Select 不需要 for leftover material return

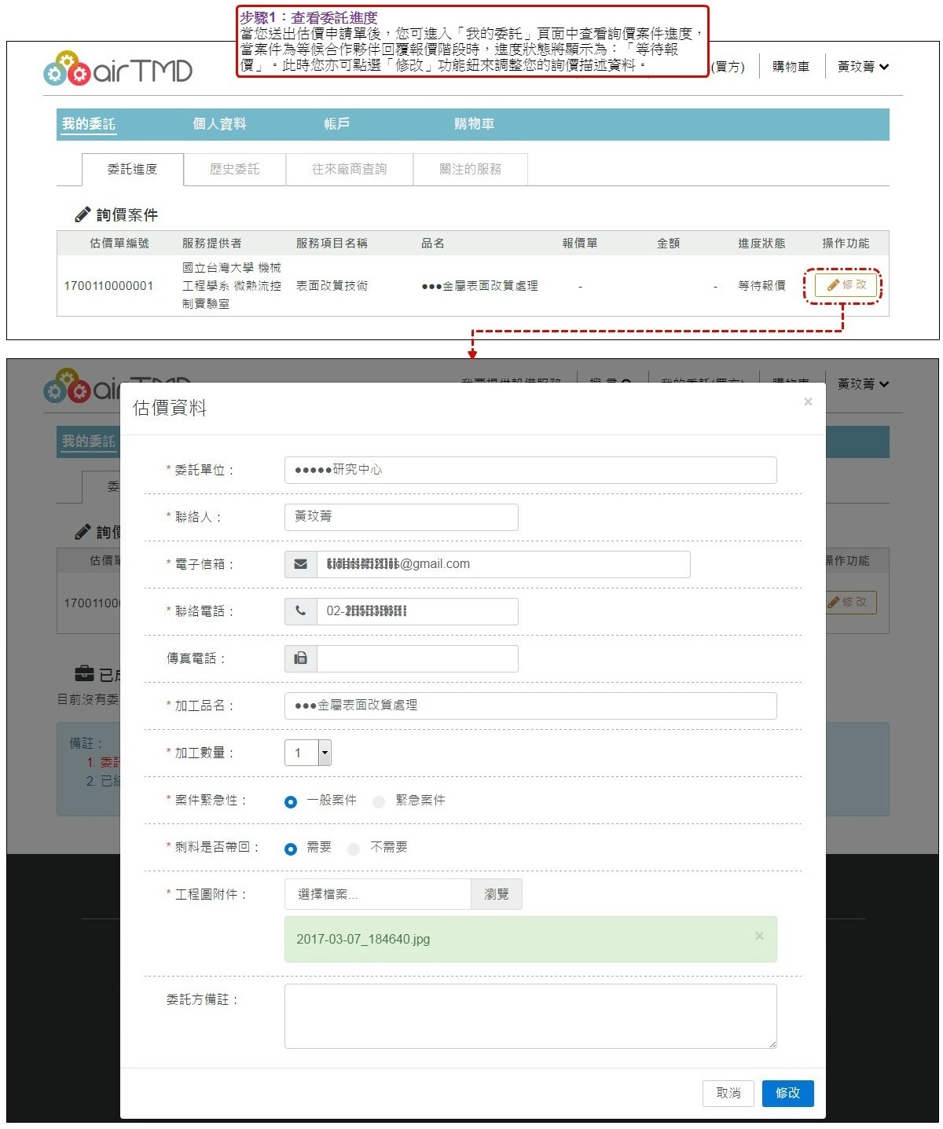click(354, 849)
